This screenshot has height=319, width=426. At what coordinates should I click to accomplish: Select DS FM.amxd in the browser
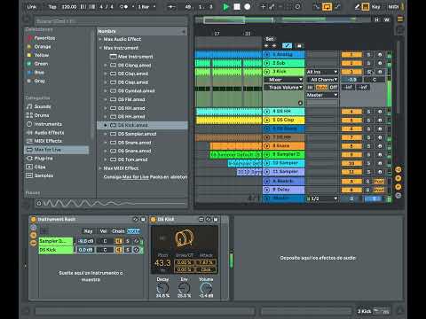click(x=131, y=99)
